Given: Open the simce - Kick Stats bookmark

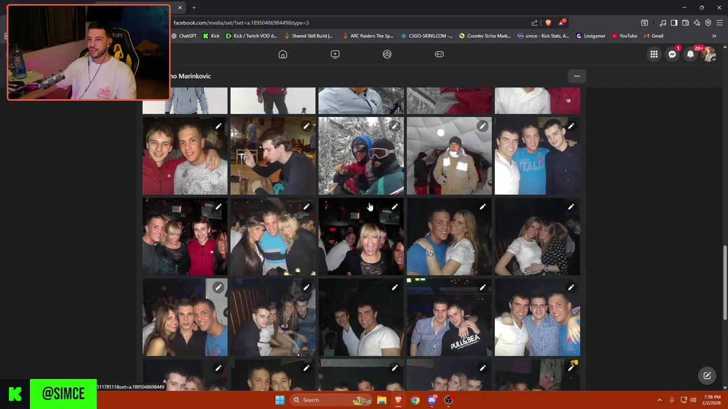Looking at the screenshot, I should coord(543,36).
